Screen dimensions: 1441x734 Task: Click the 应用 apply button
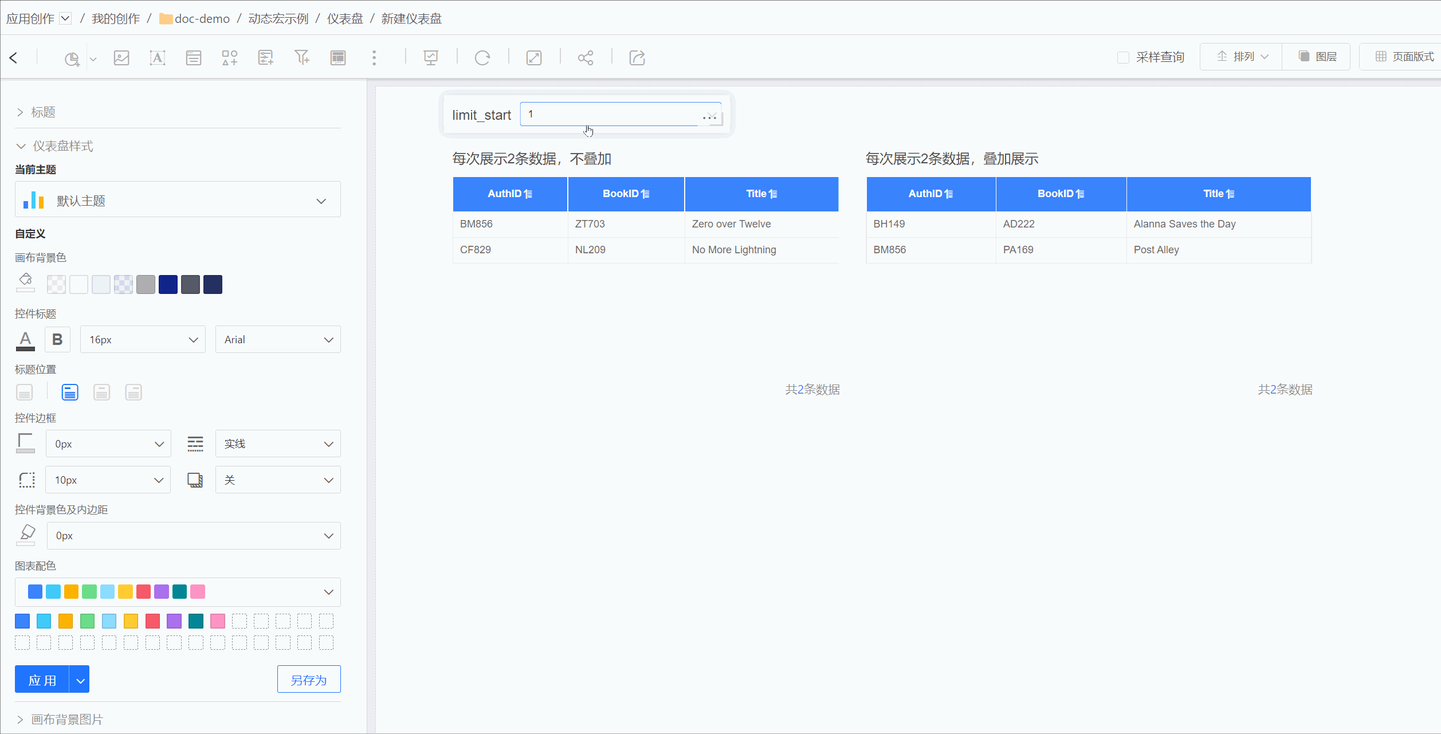click(x=42, y=680)
